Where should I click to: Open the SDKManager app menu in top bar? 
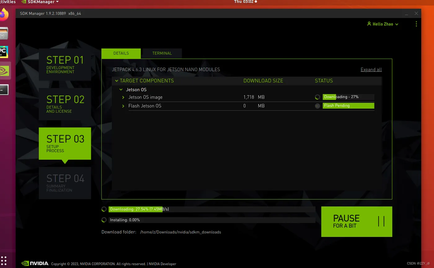pyautogui.click(x=40, y=2)
